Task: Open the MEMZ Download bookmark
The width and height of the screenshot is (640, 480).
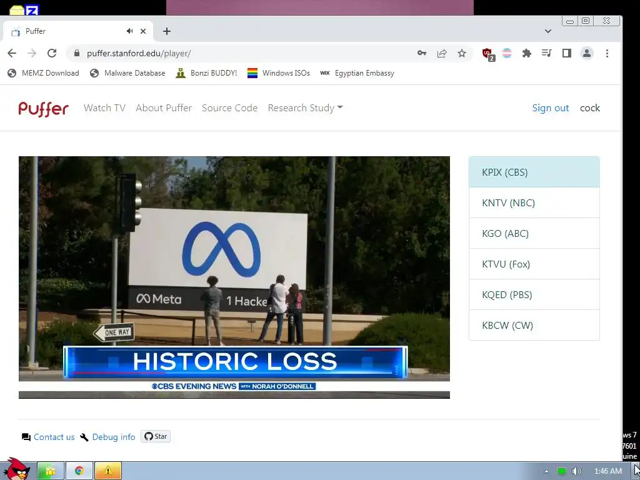Action: click(43, 73)
